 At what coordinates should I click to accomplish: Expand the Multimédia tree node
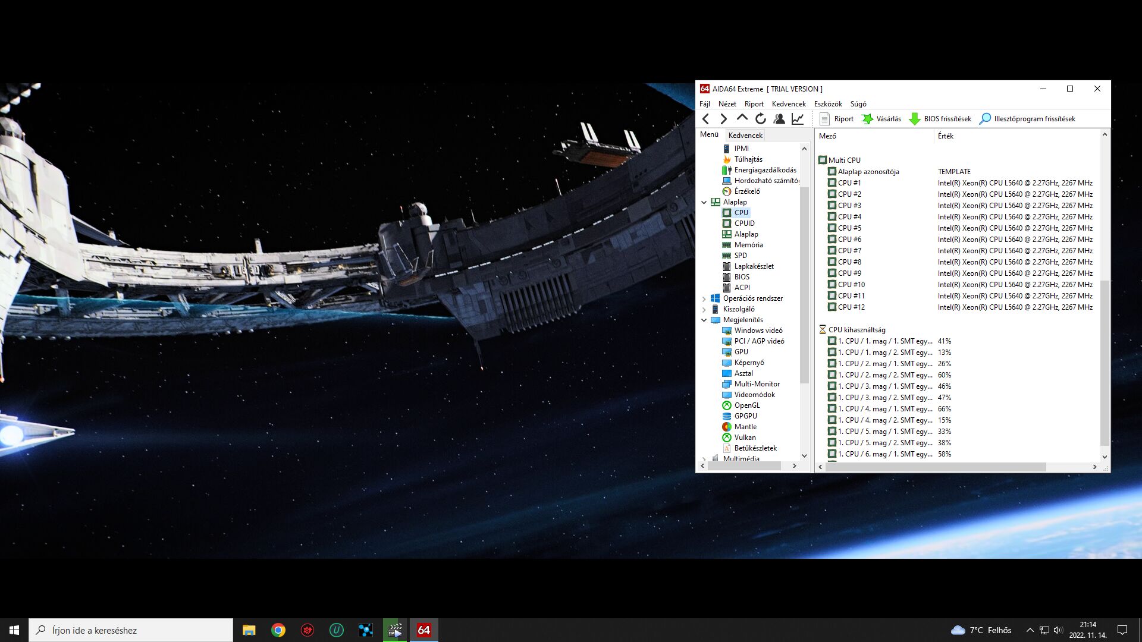[x=704, y=458]
